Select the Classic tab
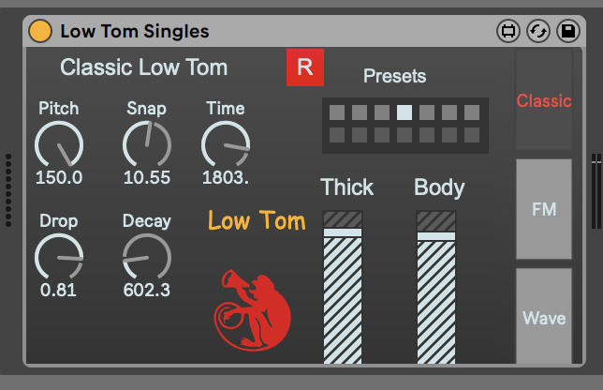603x390 pixels. 543,101
